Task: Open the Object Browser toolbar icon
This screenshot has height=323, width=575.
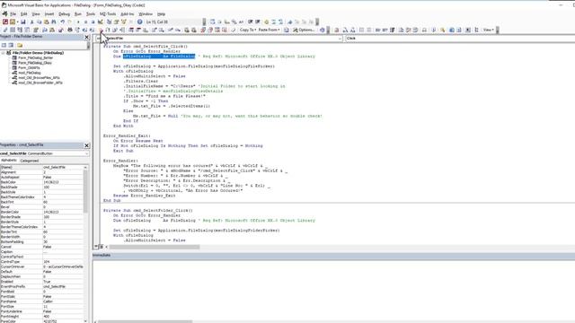Action: 124,22
